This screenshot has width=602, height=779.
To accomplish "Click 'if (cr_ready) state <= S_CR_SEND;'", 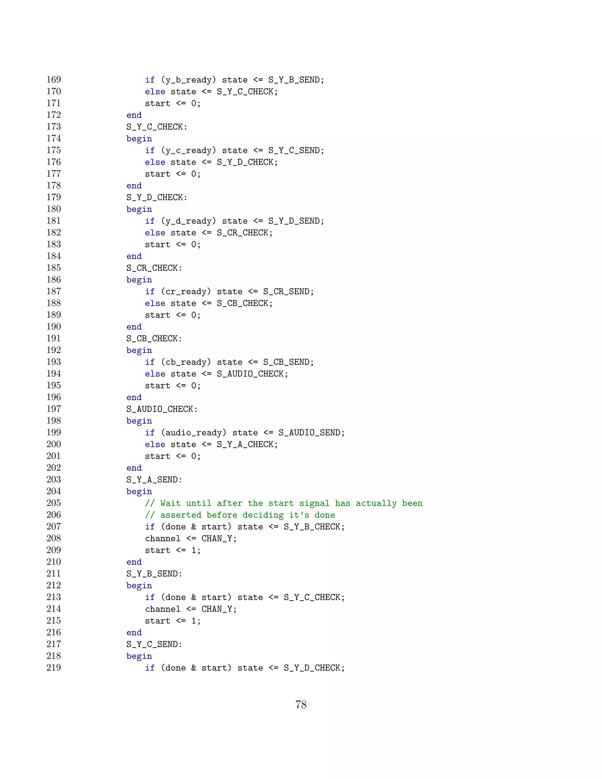I will click(x=229, y=292).
